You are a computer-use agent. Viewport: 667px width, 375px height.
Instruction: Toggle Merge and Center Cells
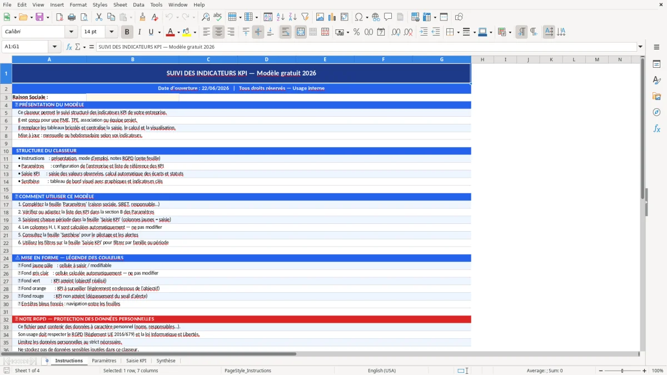[300, 32]
